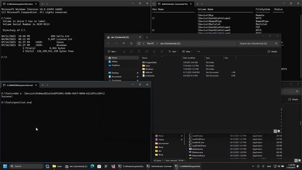
Task: Add a new tab in the dev Explorer window
Action: (x=147, y=37)
